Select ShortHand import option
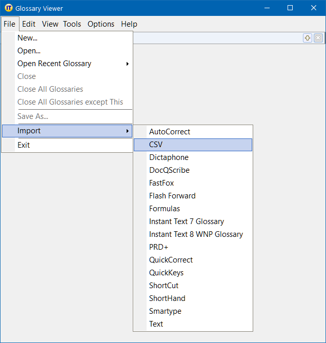Viewport: 326px width, 343px height. 167,298
